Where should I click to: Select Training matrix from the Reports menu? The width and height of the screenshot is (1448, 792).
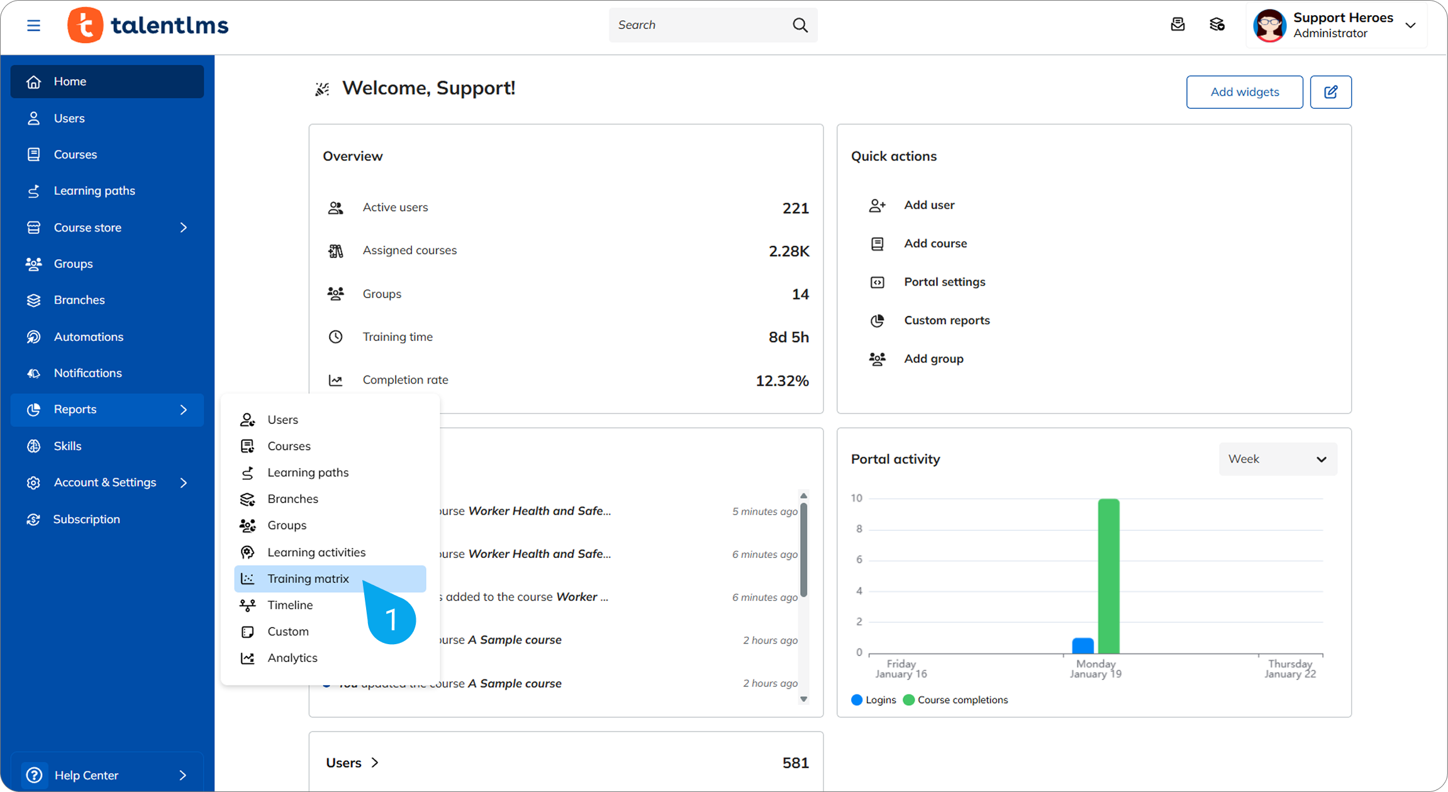308,579
